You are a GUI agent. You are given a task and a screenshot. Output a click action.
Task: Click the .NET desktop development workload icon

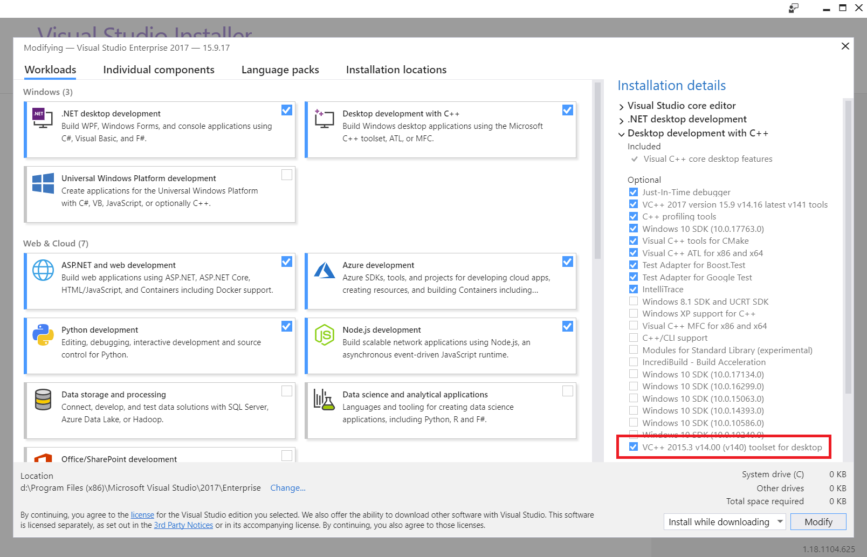43,118
